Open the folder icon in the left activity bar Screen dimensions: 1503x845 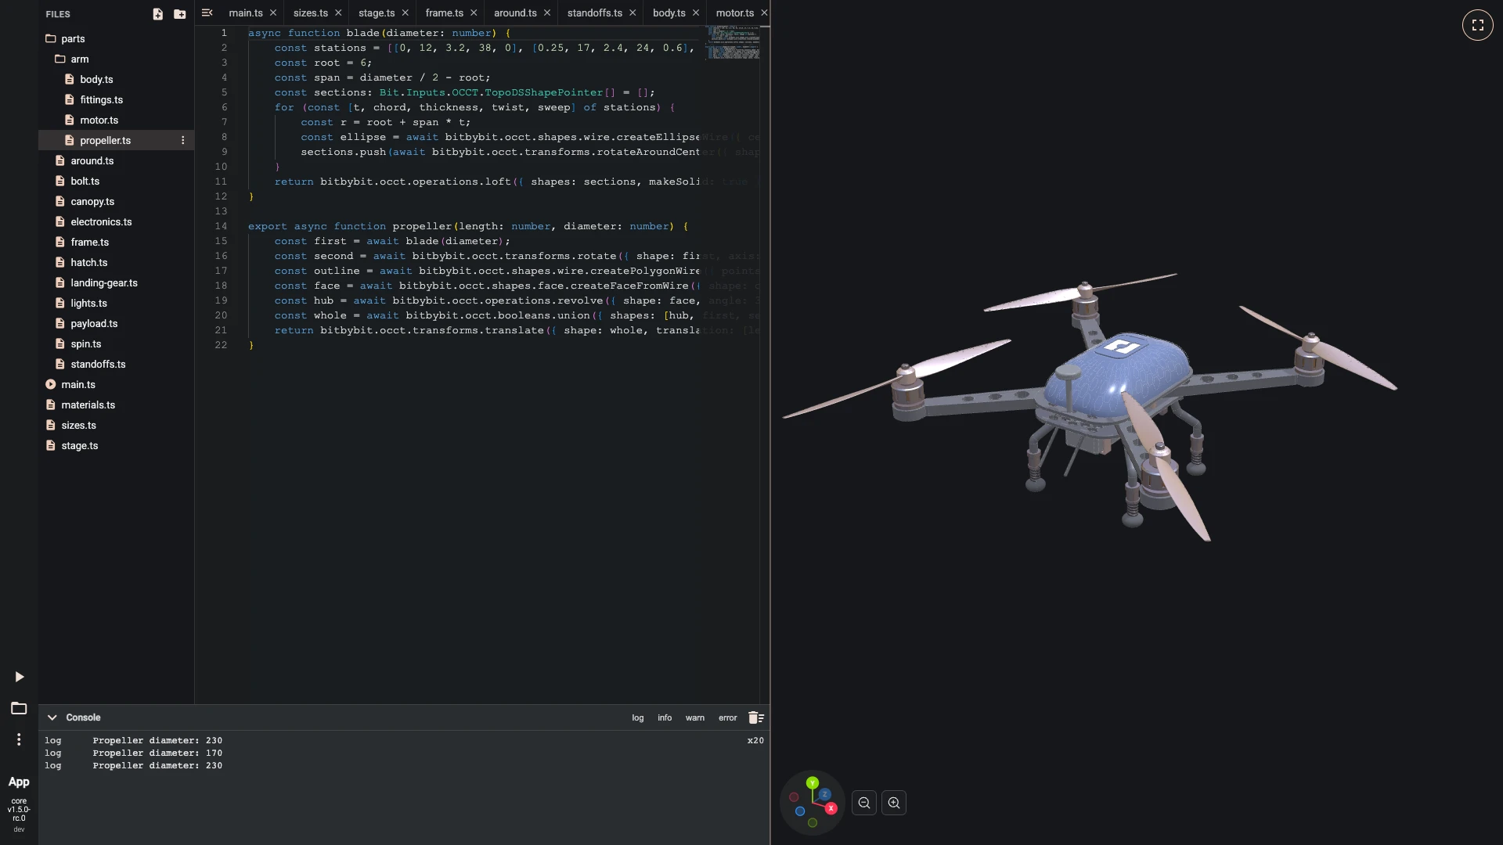[x=19, y=708]
